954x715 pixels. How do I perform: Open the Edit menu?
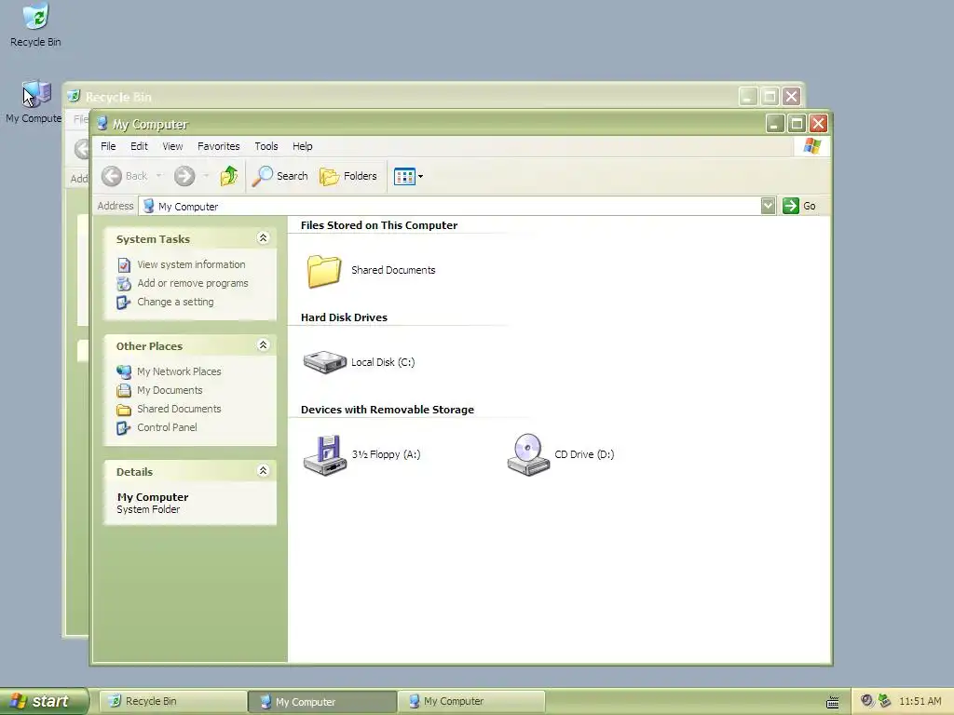[139, 146]
